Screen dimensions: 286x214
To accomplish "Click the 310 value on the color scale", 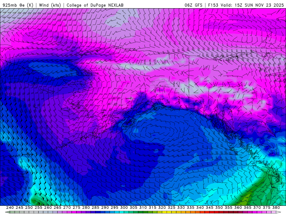I will (x=143, y=208).
